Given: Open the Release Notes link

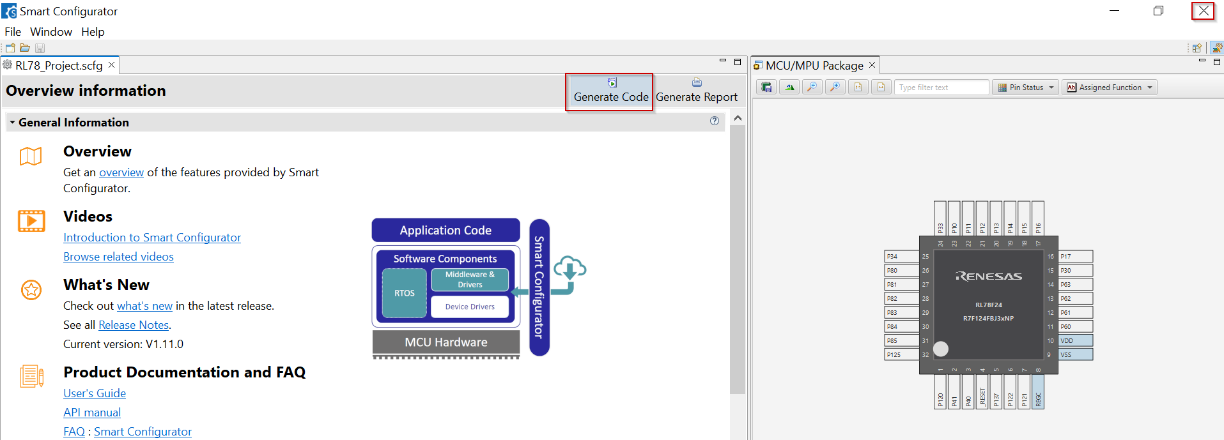Looking at the screenshot, I should (134, 325).
